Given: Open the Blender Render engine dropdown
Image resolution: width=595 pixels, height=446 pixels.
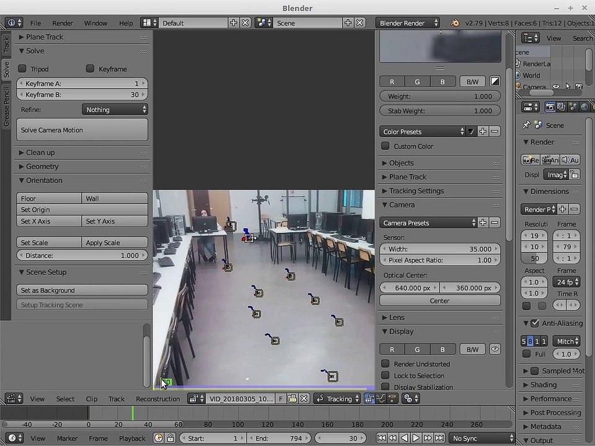Looking at the screenshot, I should pyautogui.click(x=408, y=23).
